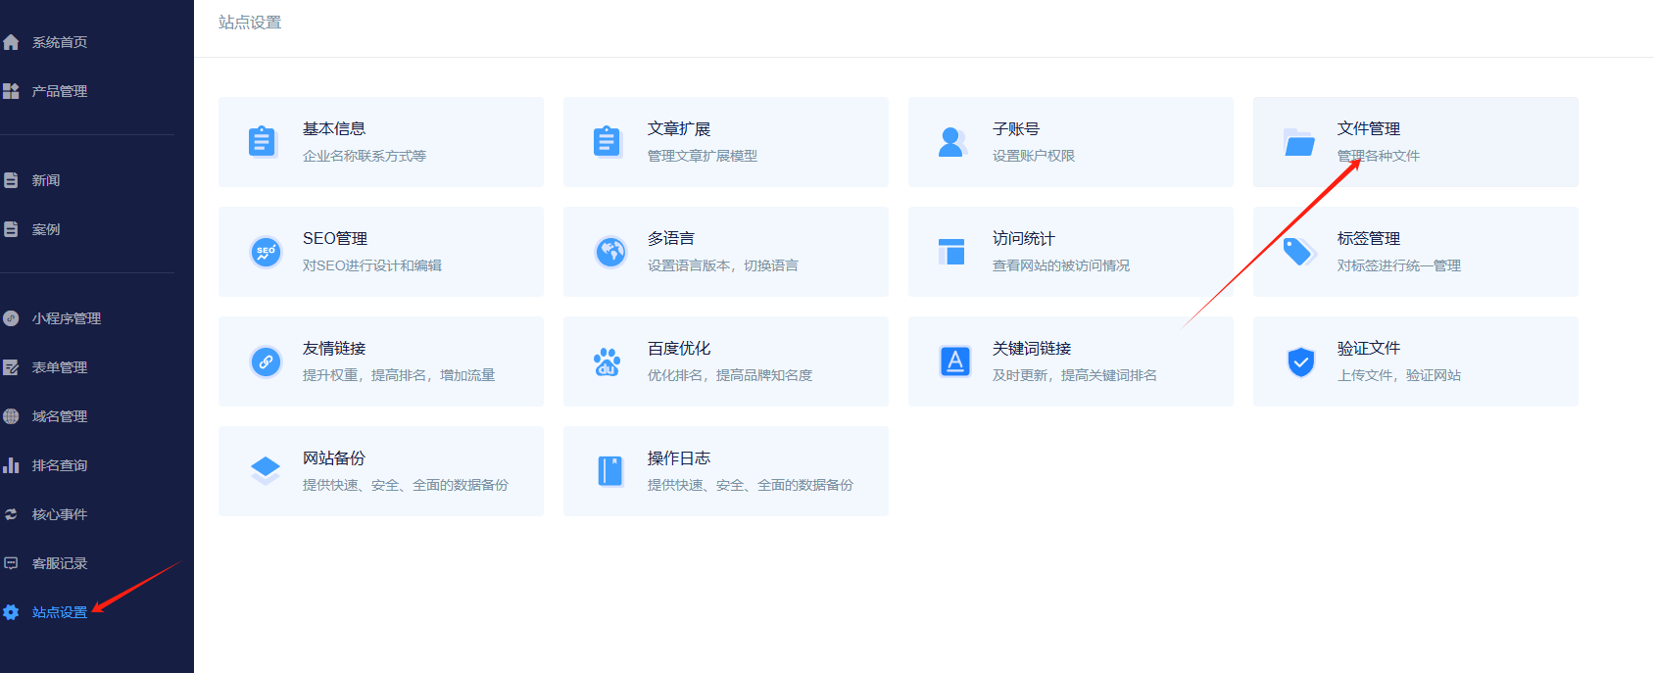Click the 标签管理 tag icon
This screenshot has height=673, width=1654.
(1298, 252)
